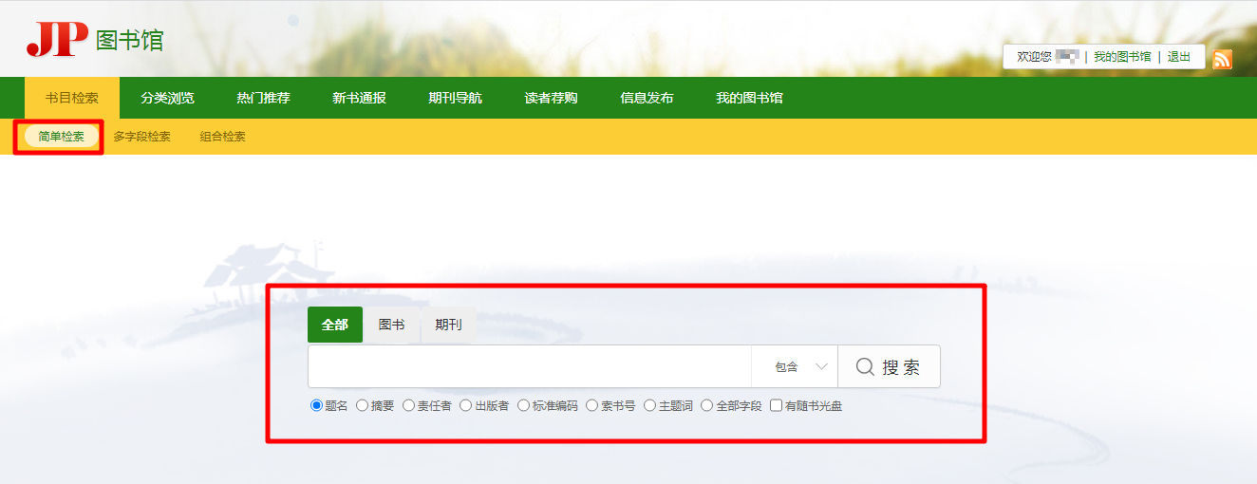Select the 摘要 radio button
This screenshot has height=484, width=1257.
click(x=363, y=406)
